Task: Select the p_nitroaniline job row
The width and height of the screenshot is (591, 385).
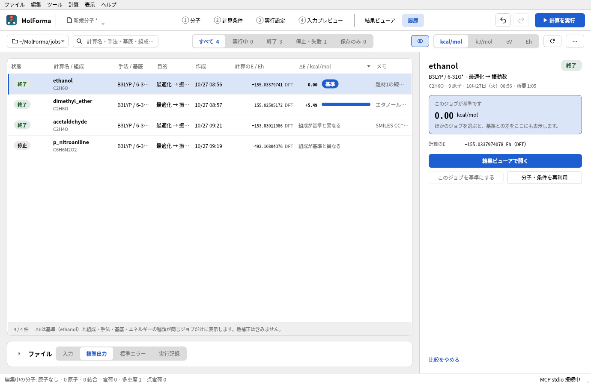Action: (210, 146)
